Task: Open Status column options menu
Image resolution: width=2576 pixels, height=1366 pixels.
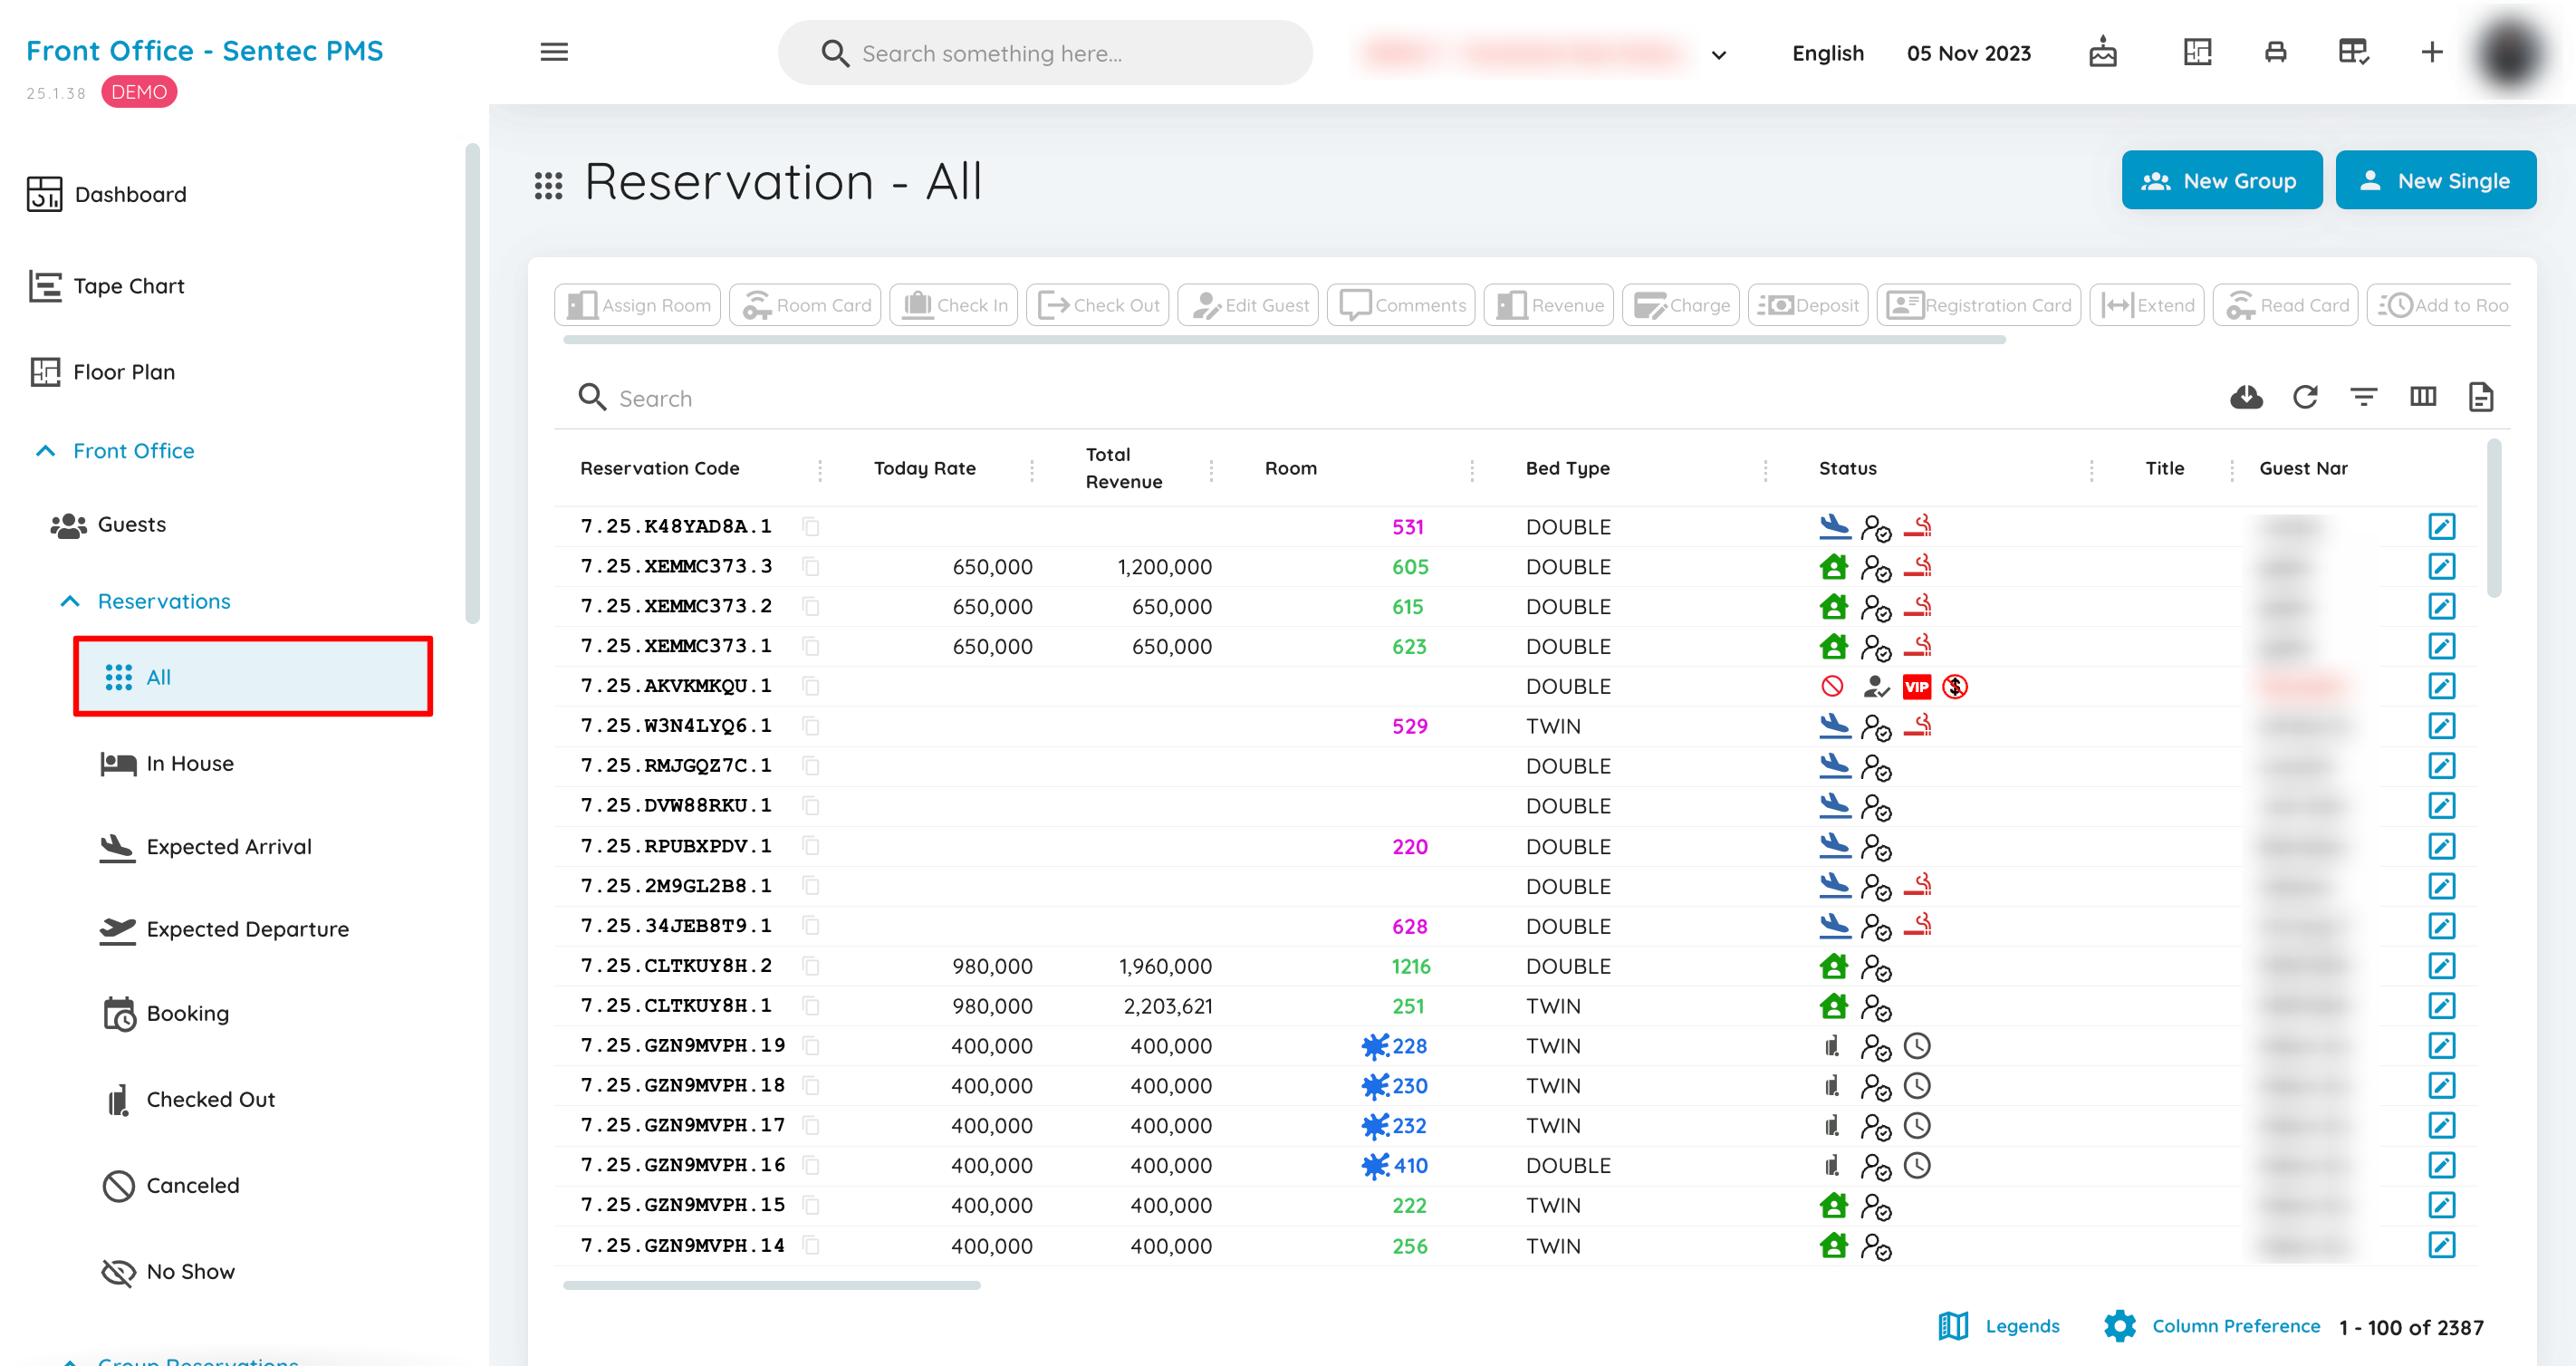Action: (x=2091, y=469)
